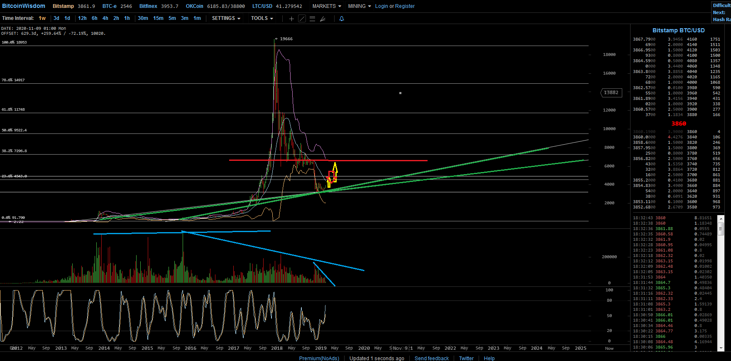Open the MINING dropdown menu
Screen dimensions: 731x361
pos(359,6)
